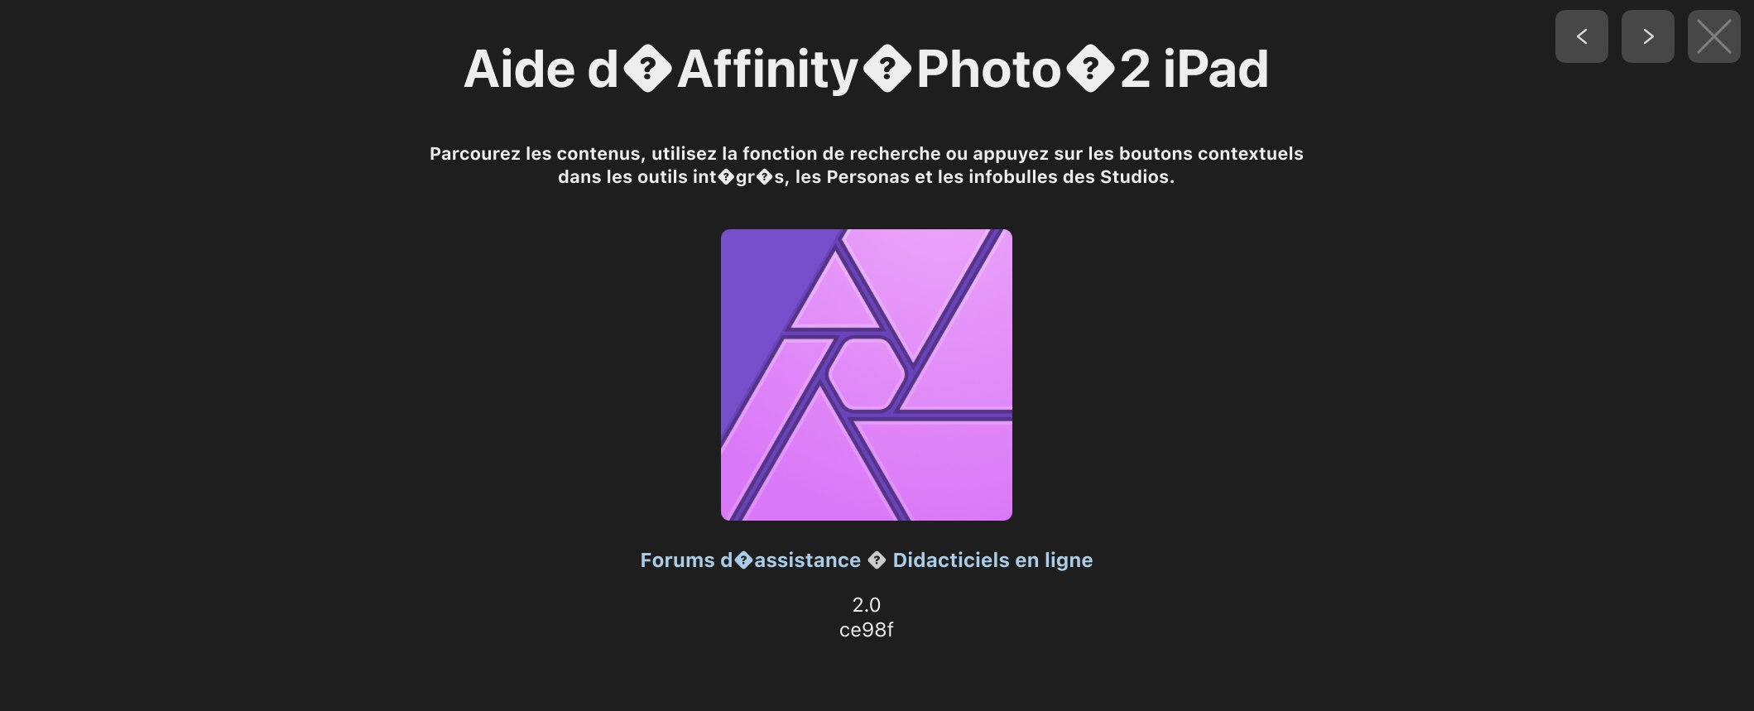
Task: Click the hexagon center of the logo
Action: coord(866,374)
